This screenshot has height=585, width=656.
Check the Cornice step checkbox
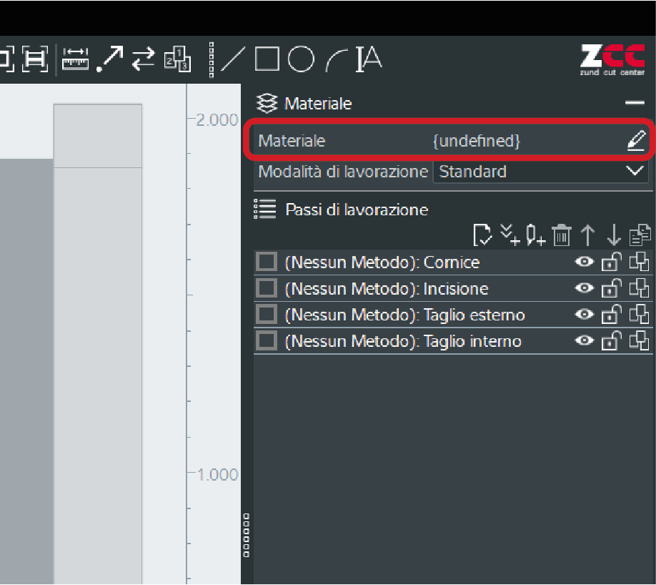tap(266, 262)
